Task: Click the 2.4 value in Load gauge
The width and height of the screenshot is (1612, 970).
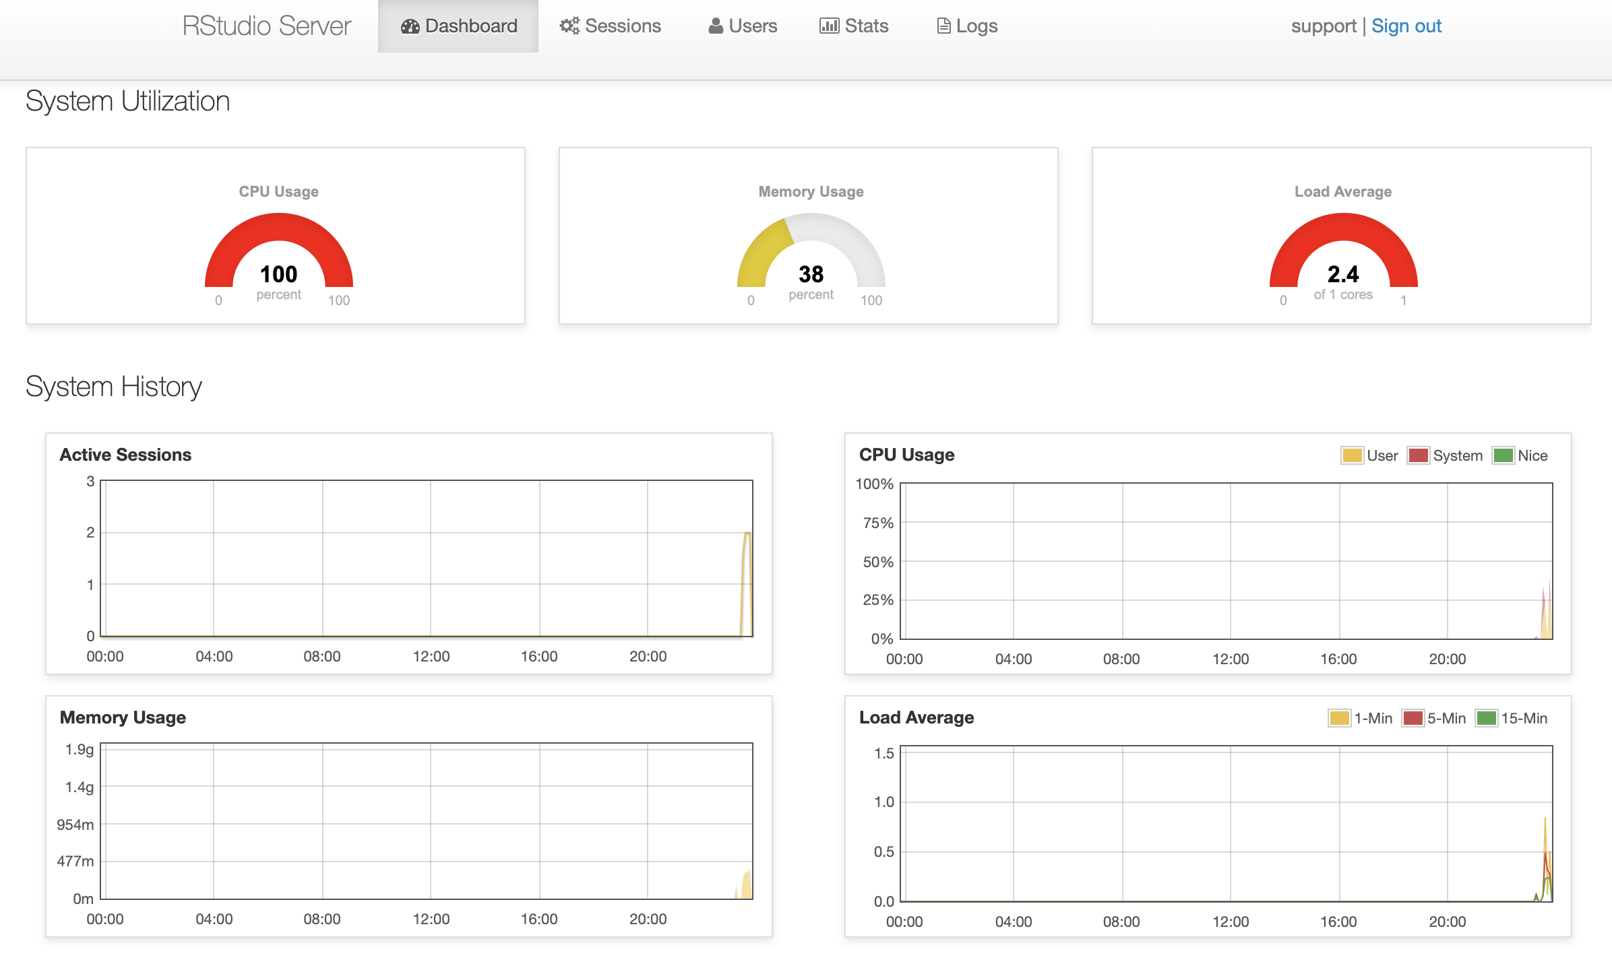Action: [x=1343, y=274]
